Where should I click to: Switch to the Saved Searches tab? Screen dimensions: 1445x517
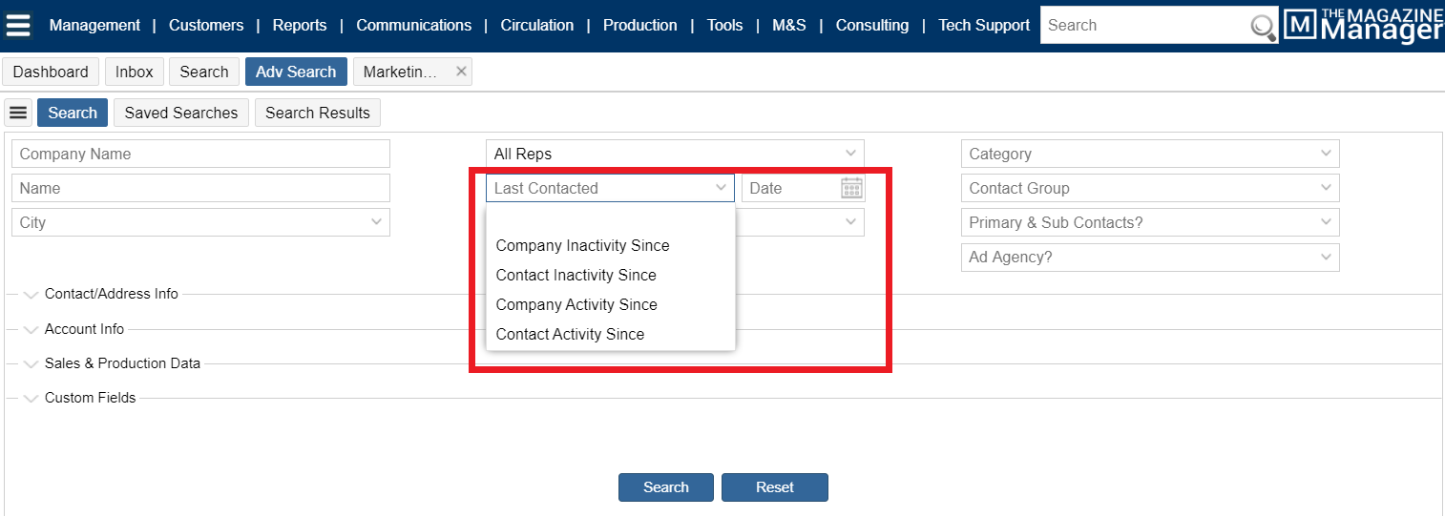tap(181, 113)
